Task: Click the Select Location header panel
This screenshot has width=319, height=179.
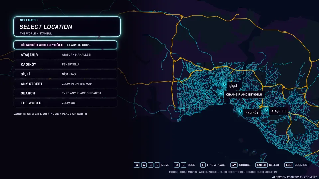Action: tap(67, 27)
